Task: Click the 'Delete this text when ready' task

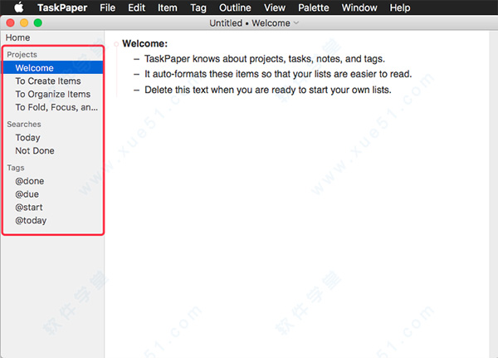Action: pyautogui.click(x=268, y=90)
